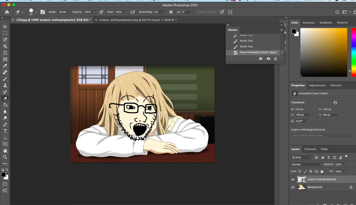The image size is (356, 205).
Task: Switch to the Channels tab
Action: point(310,149)
